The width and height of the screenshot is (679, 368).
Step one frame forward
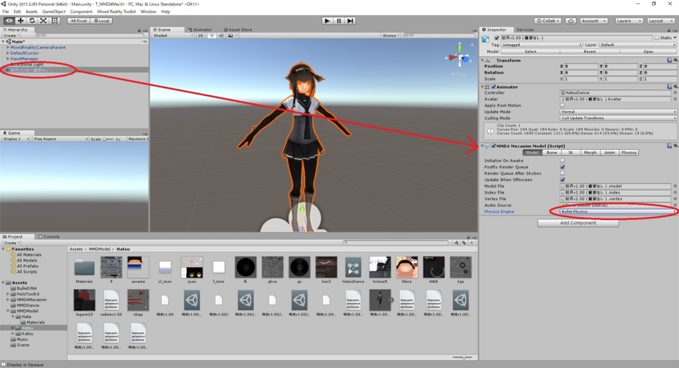pyautogui.click(x=350, y=21)
